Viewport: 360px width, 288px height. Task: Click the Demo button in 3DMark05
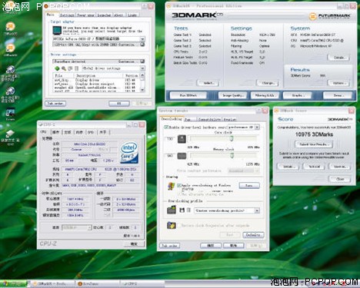pyautogui.click(x=338, y=95)
